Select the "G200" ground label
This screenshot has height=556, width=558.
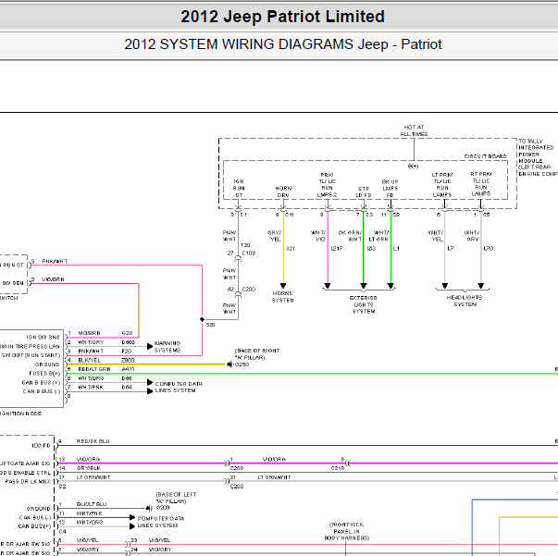(163, 508)
